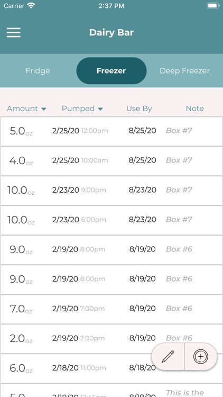
Task: Tap the circled plus add icon
Action: (x=200, y=357)
